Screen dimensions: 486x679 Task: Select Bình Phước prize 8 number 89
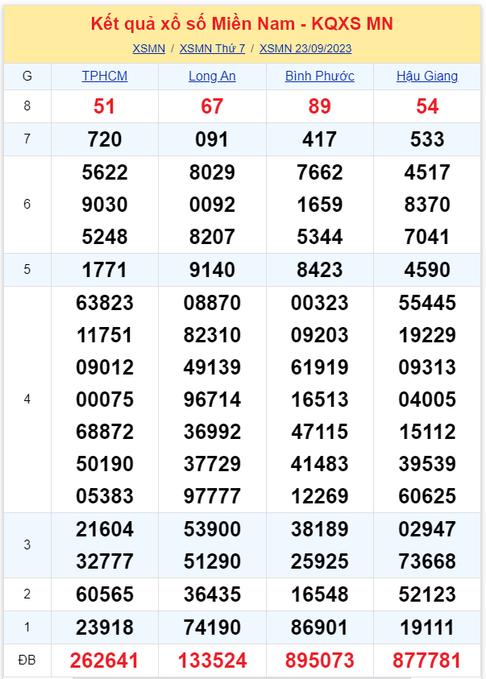[x=320, y=106]
